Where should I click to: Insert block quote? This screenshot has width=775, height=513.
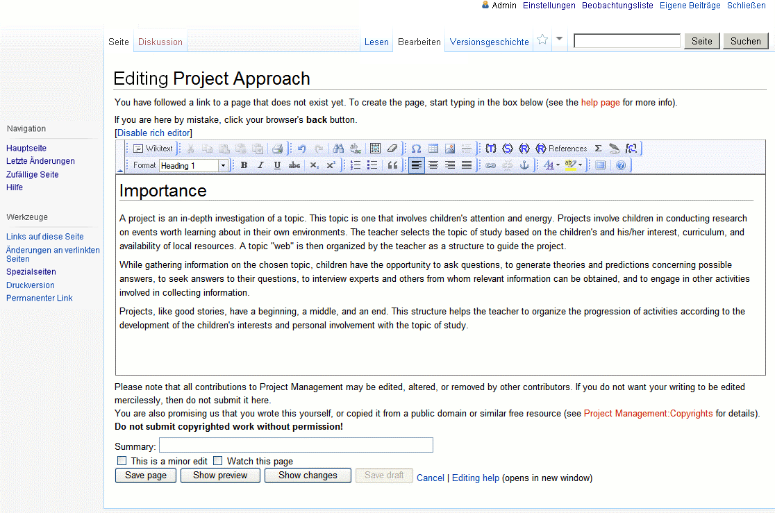point(392,165)
